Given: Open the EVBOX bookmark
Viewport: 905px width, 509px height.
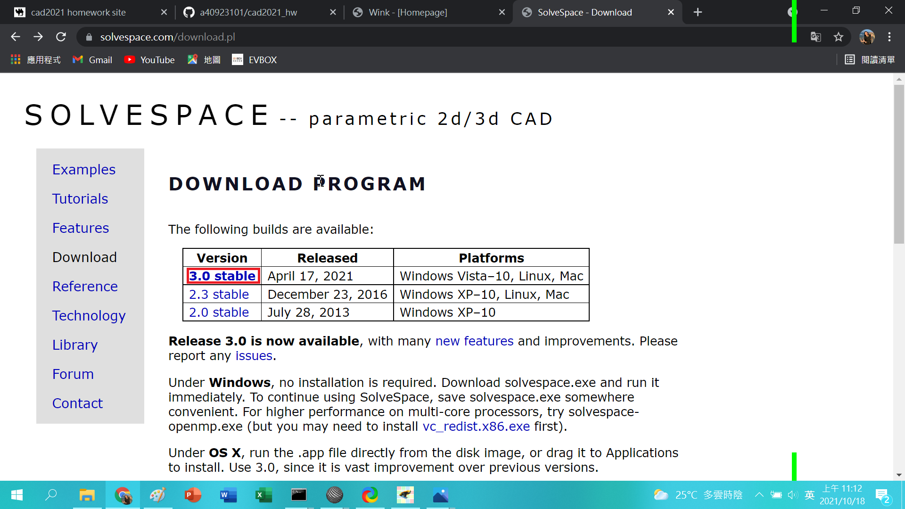Looking at the screenshot, I should point(255,60).
